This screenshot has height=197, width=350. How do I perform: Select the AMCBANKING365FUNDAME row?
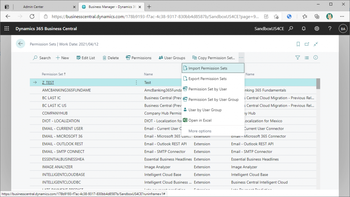[x=173, y=90]
